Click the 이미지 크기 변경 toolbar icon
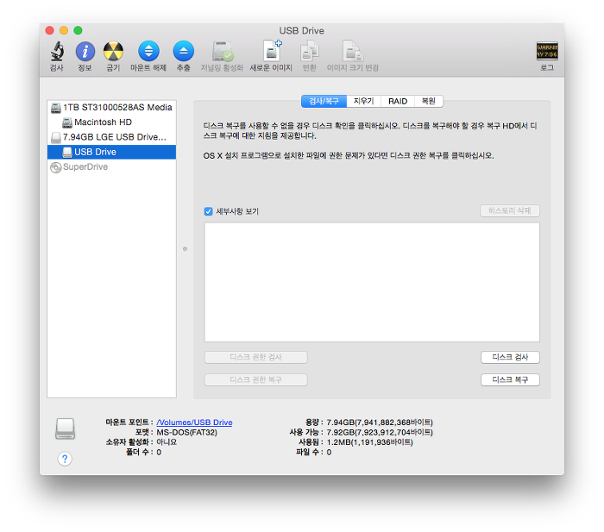Image resolution: width=604 pixels, height=532 pixels. click(x=352, y=51)
